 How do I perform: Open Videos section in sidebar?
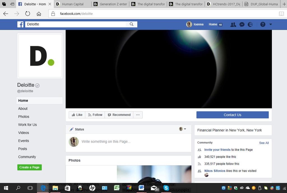[24, 132]
